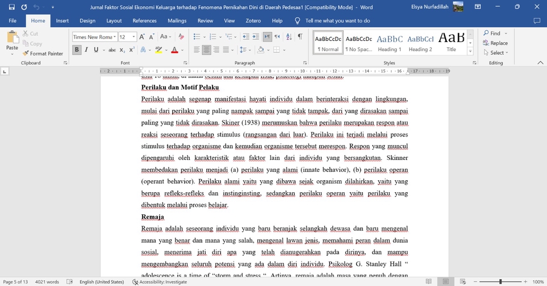Toggle subscript formatting

pyautogui.click(x=122, y=50)
